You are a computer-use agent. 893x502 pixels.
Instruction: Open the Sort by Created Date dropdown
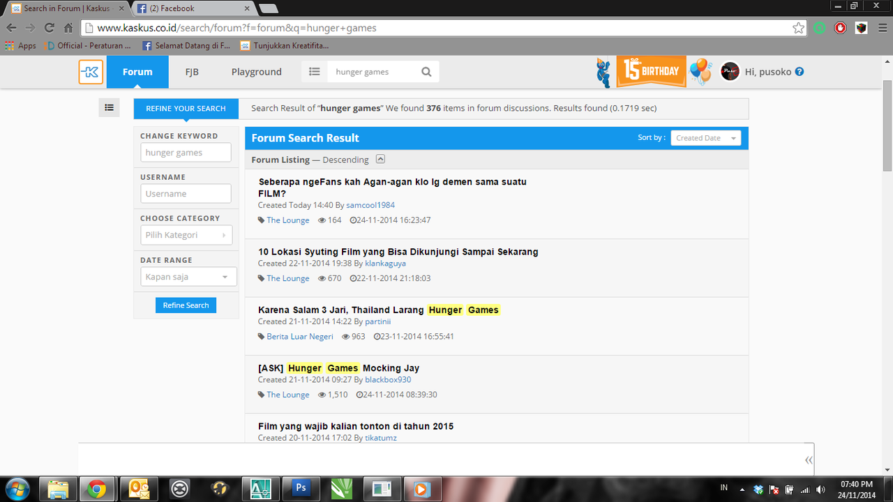706,138
